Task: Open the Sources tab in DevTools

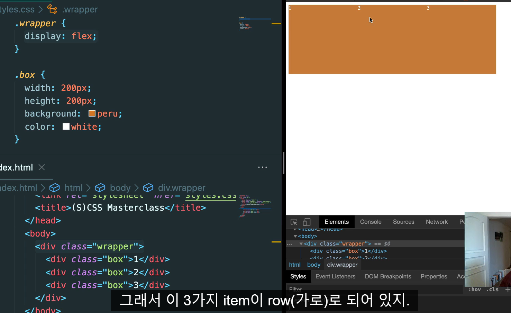Action: pos(403,222)
